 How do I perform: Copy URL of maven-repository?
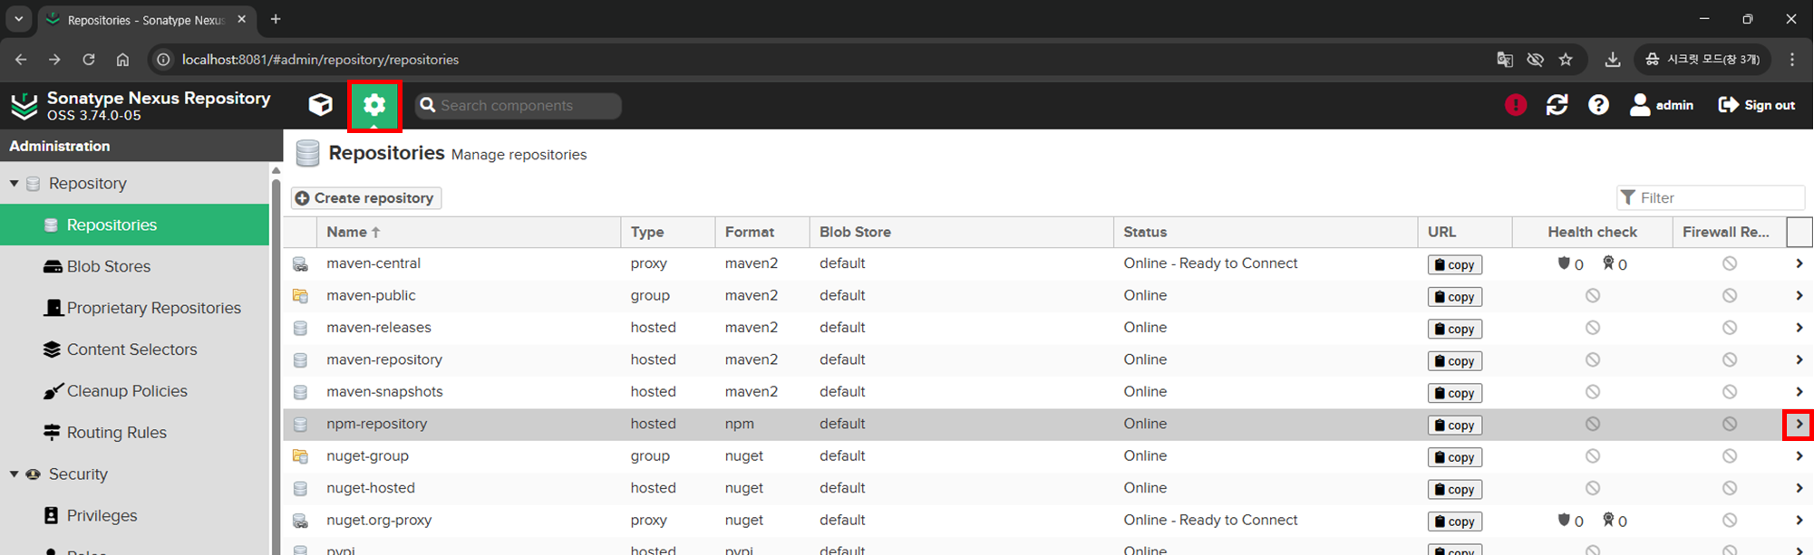pos(1455,361)
